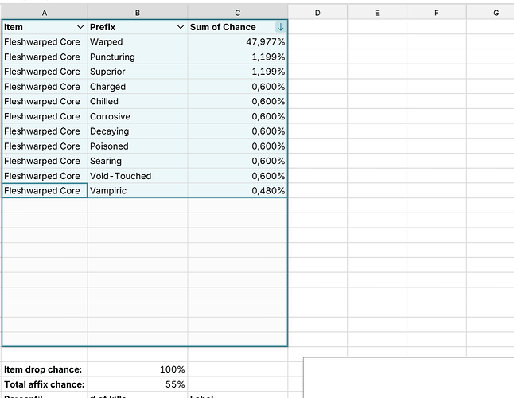514x398 pixels.
Task: Select the Item drop chance label cell
Action: point(44,369)
